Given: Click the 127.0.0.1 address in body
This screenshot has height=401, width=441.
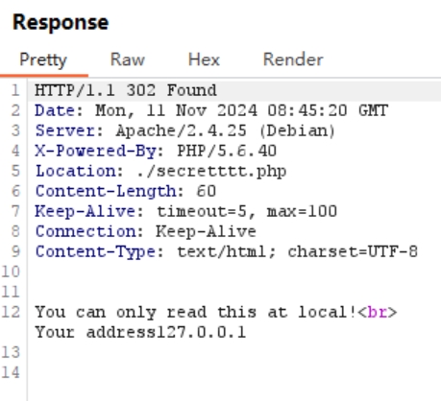Looking at the screenshot, I should coord(201,332).
